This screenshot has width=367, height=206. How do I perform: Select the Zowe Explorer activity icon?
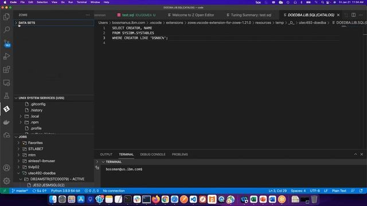pyautogui.click(x=6, y=109)
